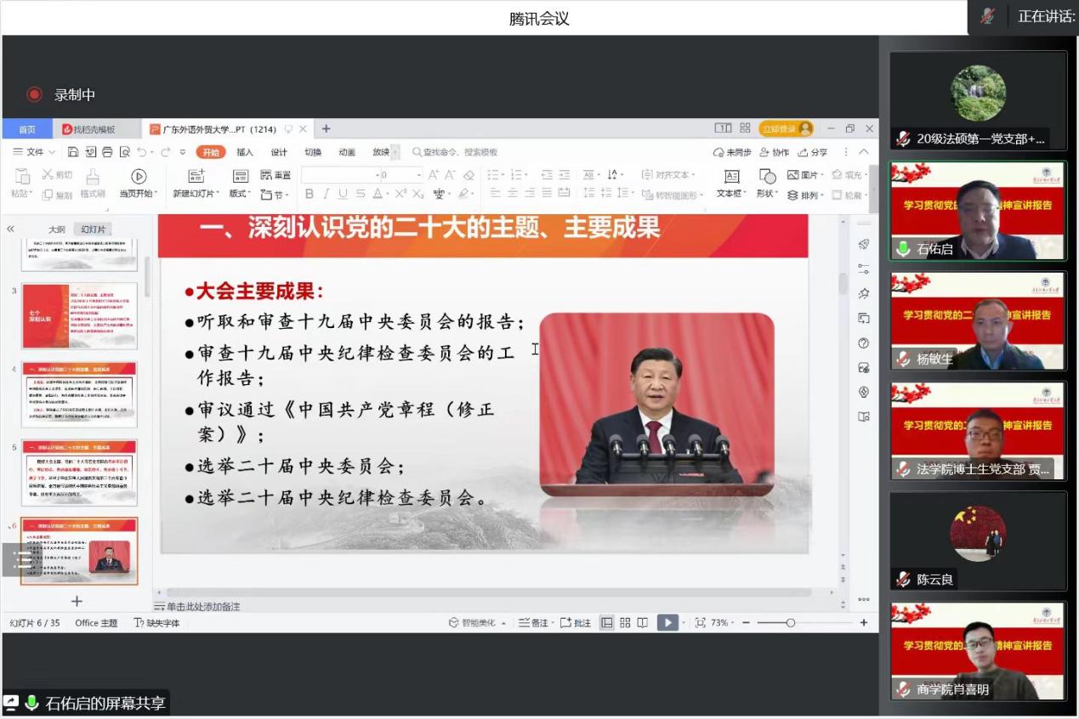Click the 形状 shapes icon
The height and width of the screenshot is (719, 1079).
tap(767, 176)
